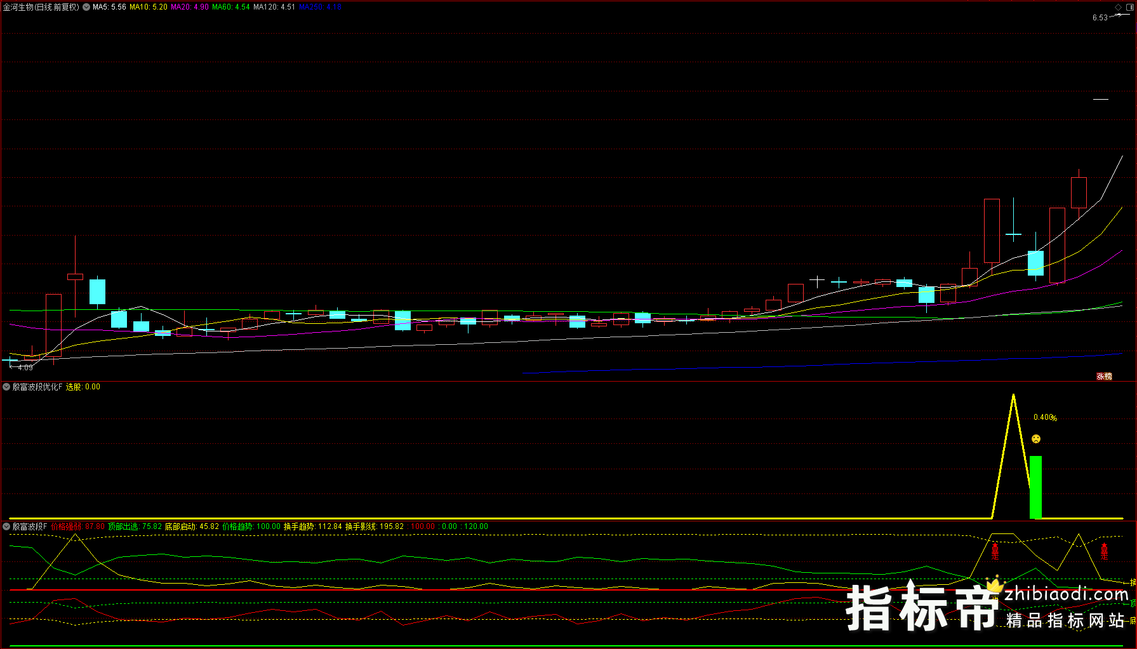This screenshot has width=1137, height=649.
Task: Click the 殷富波段优化F indicator name
Action: (37, 387)
